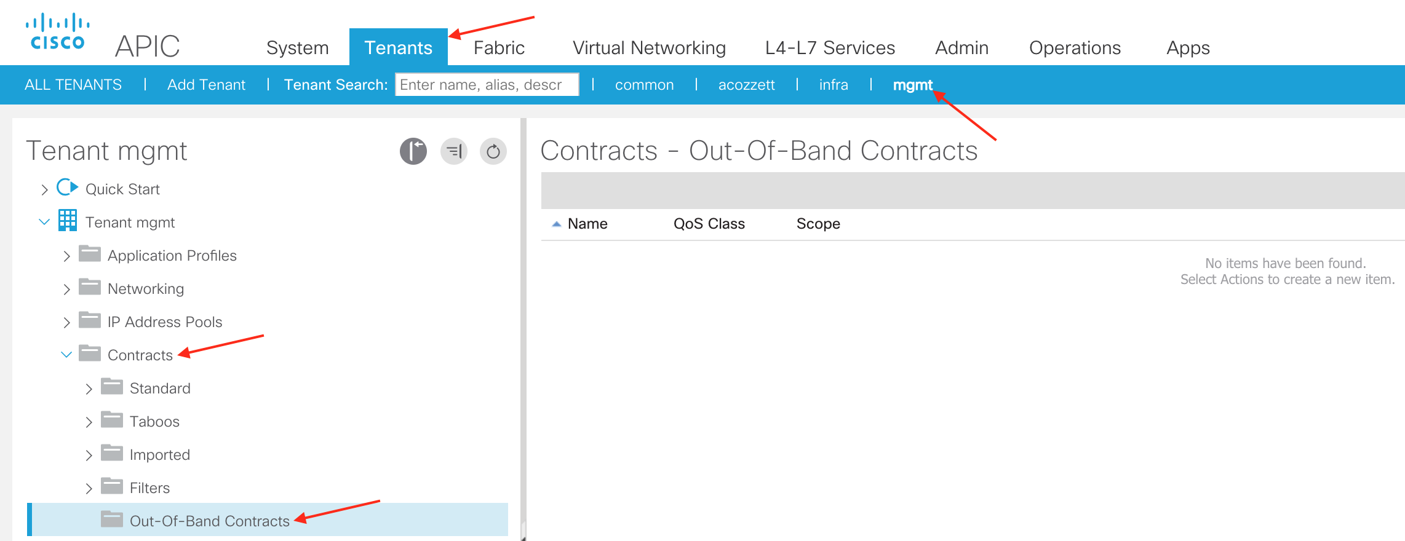Image resolution: width=1405 pixels, height=541 pixels.
Task: Click the Cisco logo icon
Action: tap(57, 32)
